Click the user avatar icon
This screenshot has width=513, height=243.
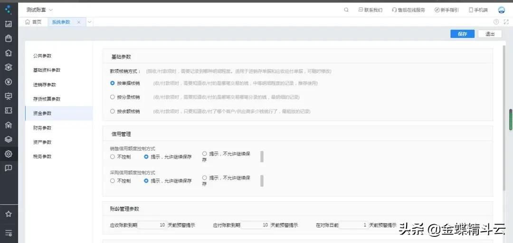coord(502,10)
